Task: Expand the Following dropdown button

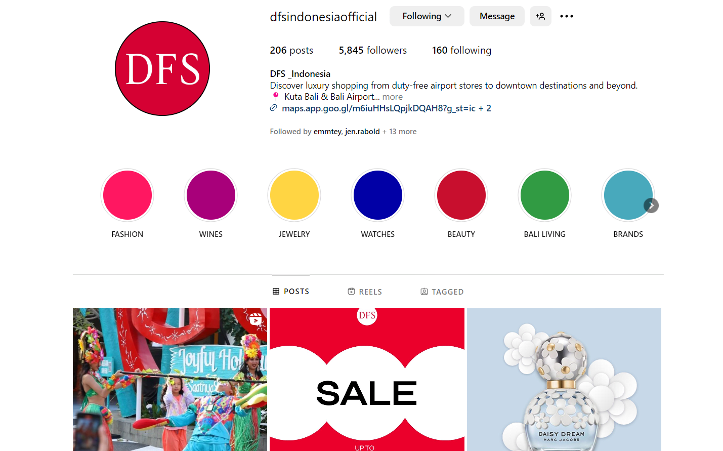Action: point(427,16)
